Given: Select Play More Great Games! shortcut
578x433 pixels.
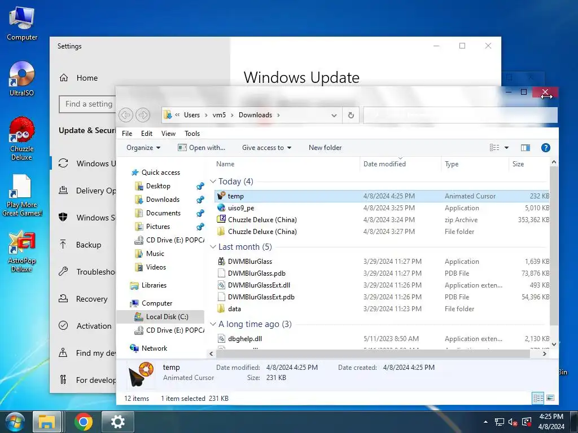Looking at the screenshot, I should pyautogui.click(x=21, y=195).
